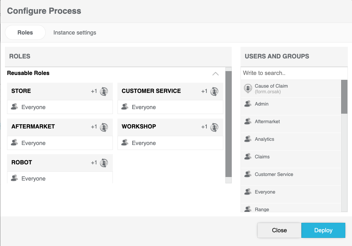Screen dimensions: 352x246
Task: Click the Everyone icon under STORE role
Action: point(14,107)
